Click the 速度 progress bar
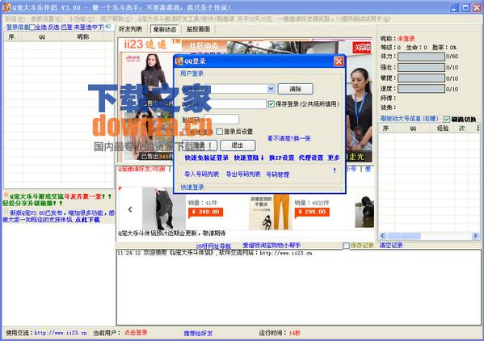Viewport: 484px width, 341px height. click(x=421, y=89)
